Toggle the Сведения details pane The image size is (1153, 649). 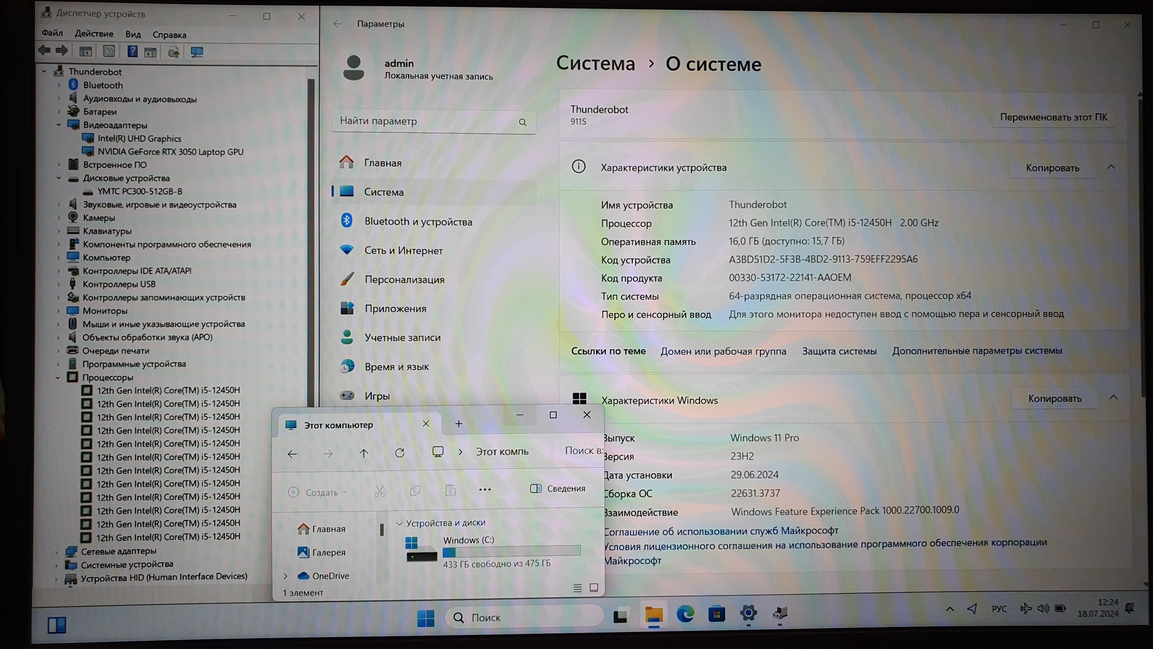tap(557, 488)
